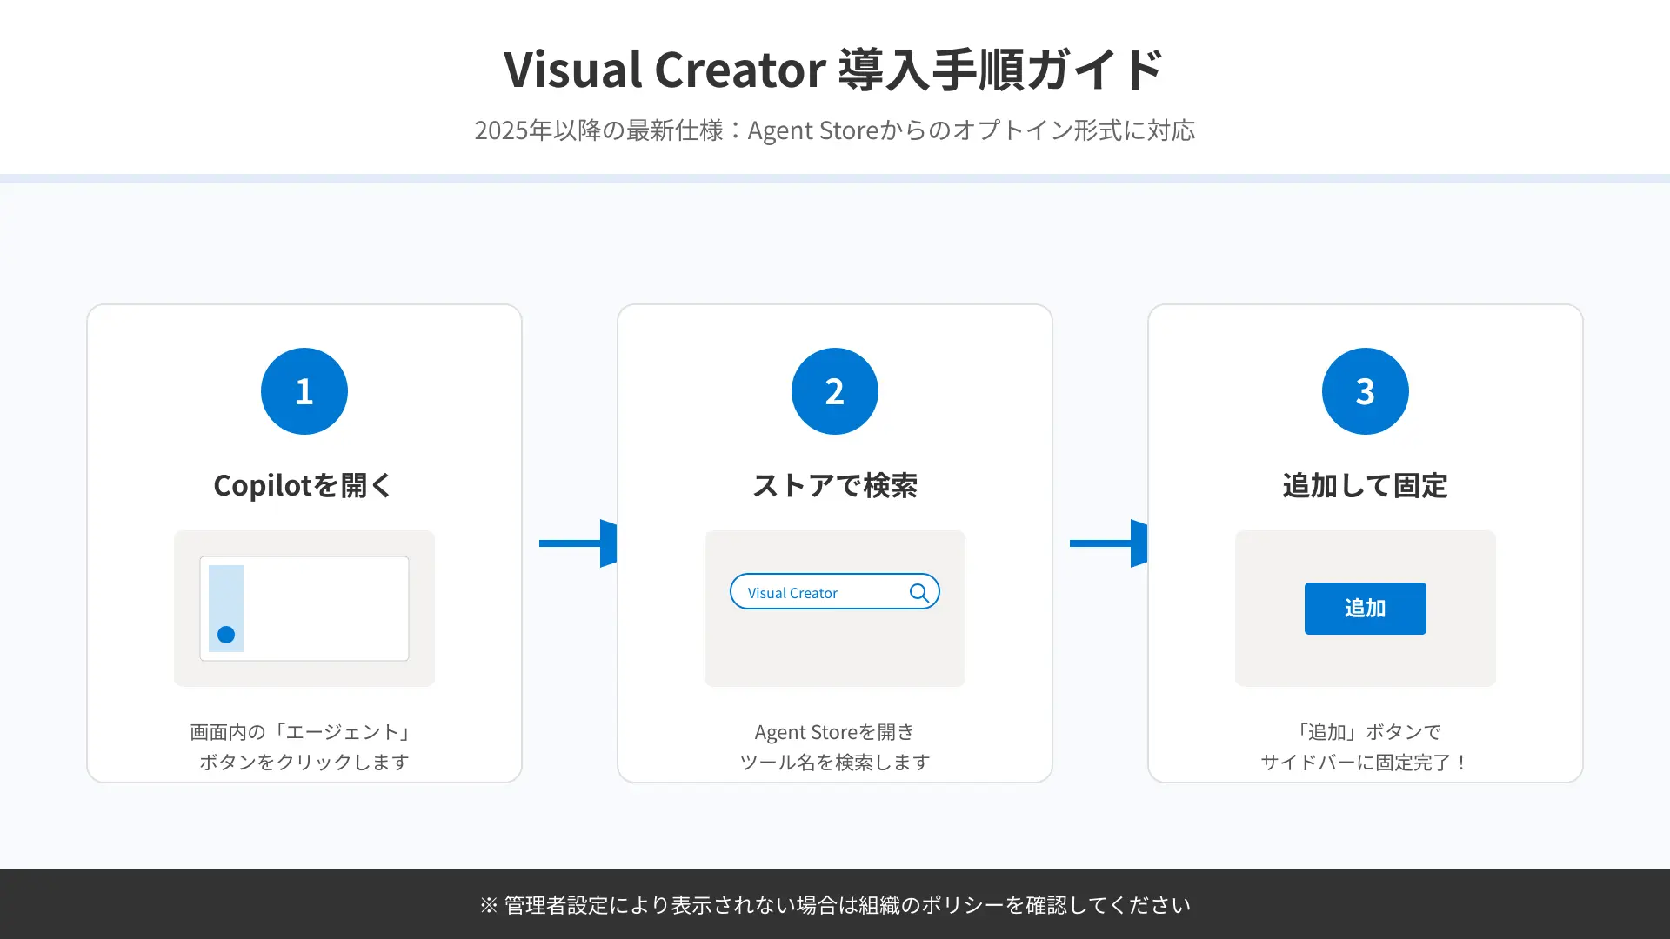
Task: Click the title "Visual Creator 導入手順ガイド"
Action: [833, 70]
